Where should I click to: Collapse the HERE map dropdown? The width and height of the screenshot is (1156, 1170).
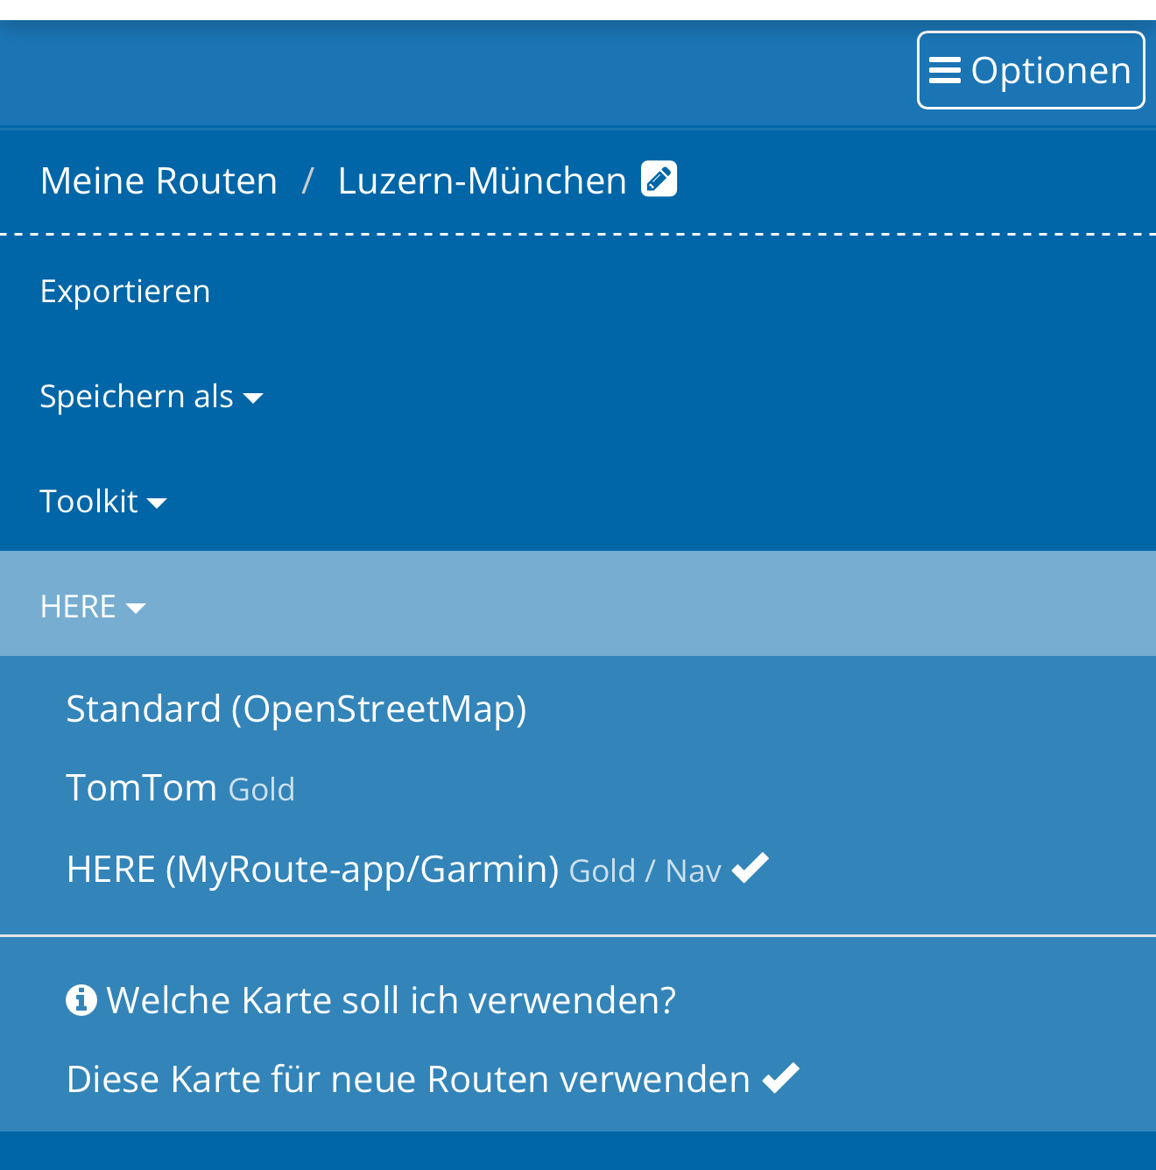(x=578, y=603)
